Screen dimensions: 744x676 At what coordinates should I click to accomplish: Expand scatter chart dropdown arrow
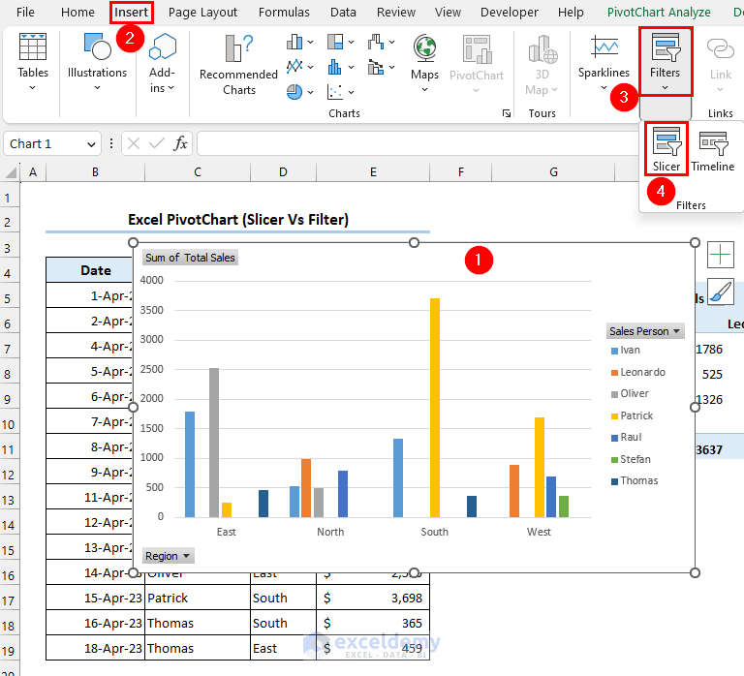[x=351, y=92]
